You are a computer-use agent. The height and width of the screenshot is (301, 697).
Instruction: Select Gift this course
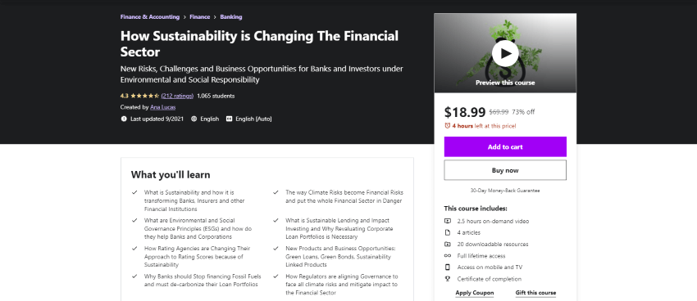[x=535, y=293]
